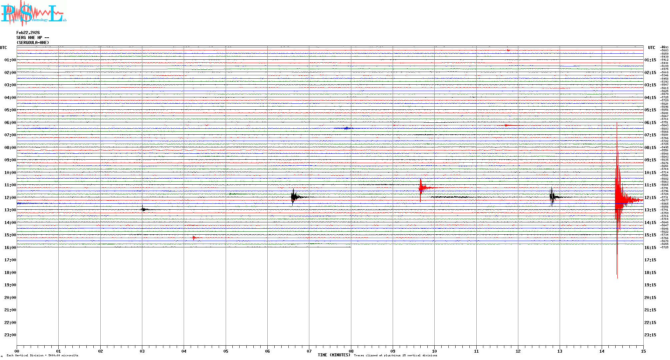Click the Feb22,2026 date label
The width and height of the screenshot is (670, 360).
pyautogui.click(x=28, y=33)
